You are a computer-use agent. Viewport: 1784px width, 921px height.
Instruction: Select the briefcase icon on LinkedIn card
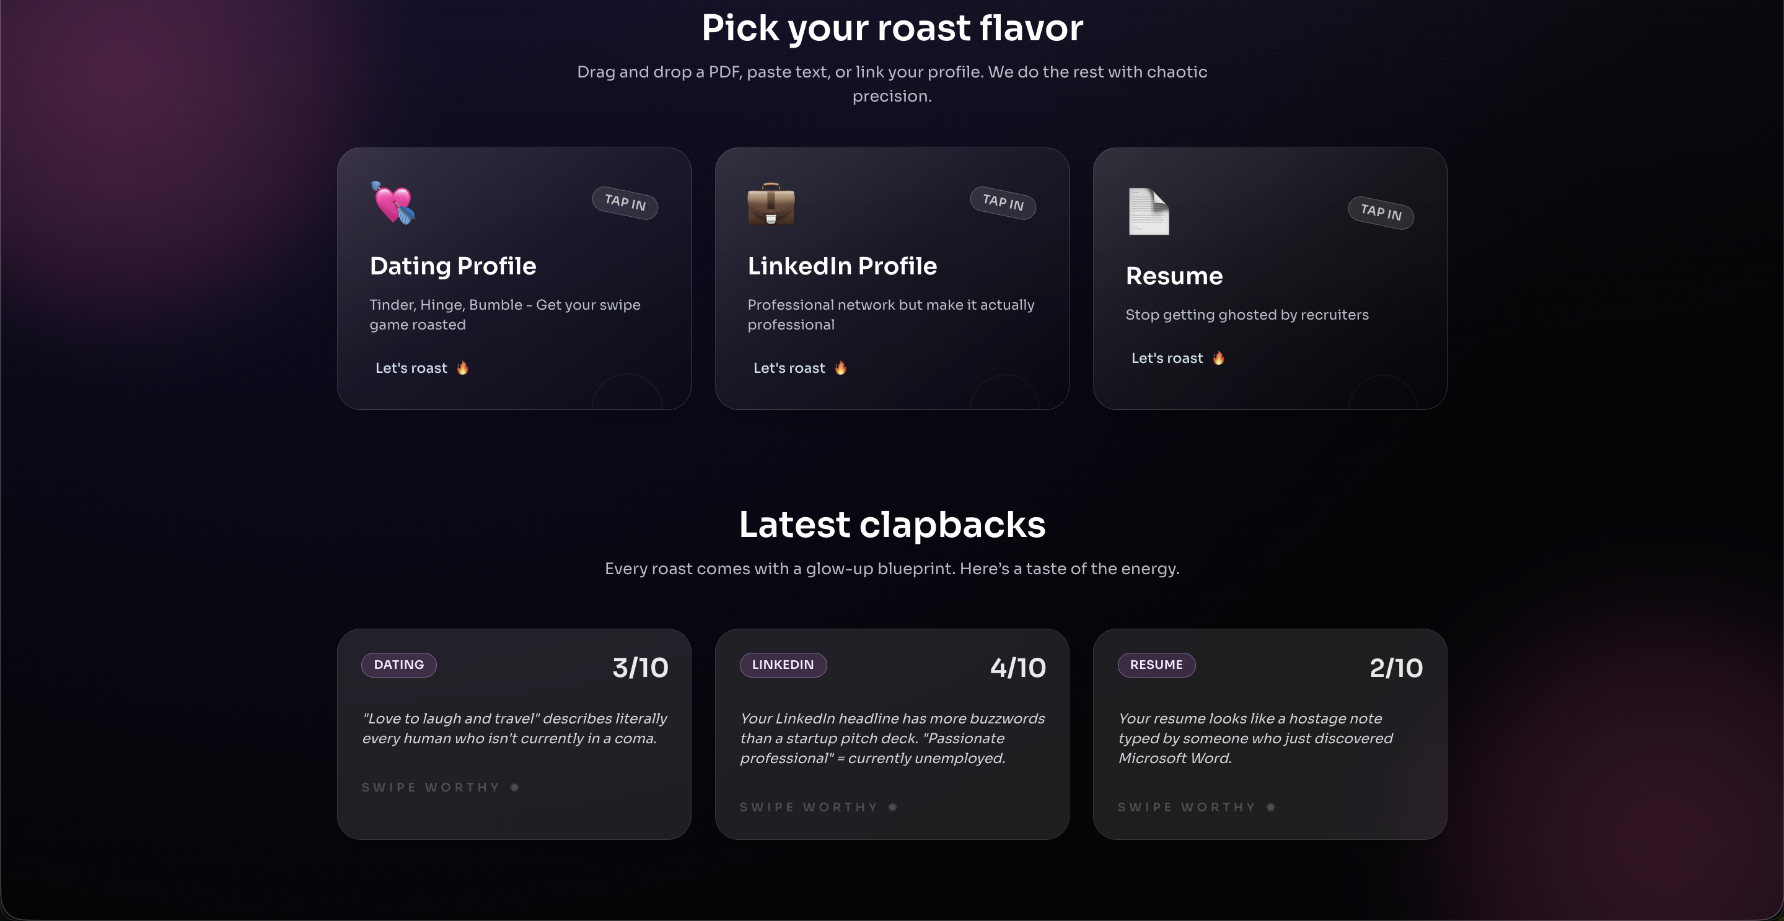[770, 206]
